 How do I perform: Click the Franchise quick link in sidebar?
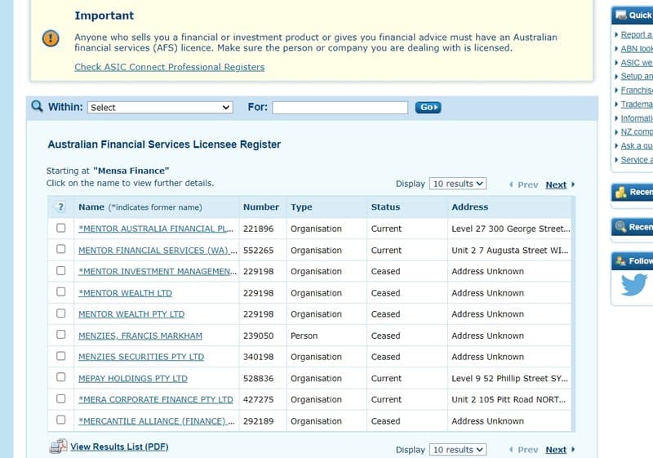point(637,91)
